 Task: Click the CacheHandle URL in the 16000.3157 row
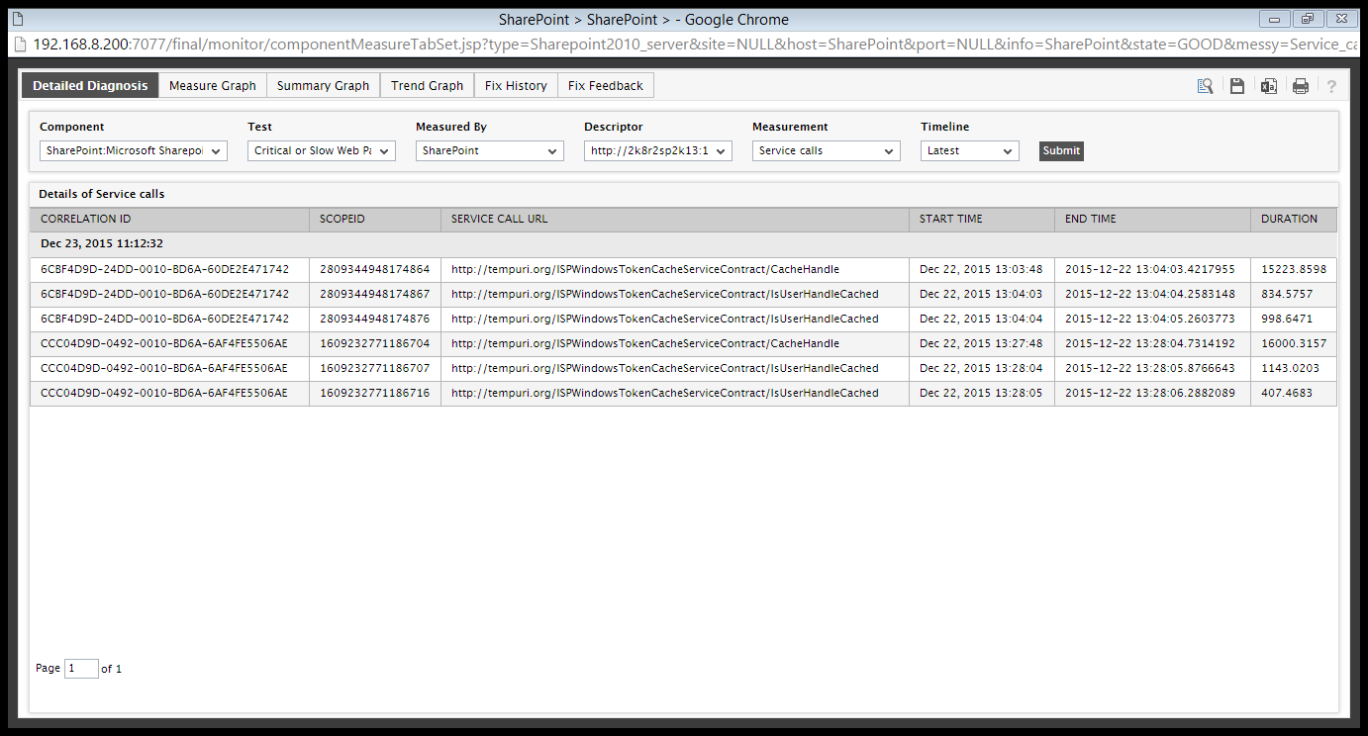[645, 343]
